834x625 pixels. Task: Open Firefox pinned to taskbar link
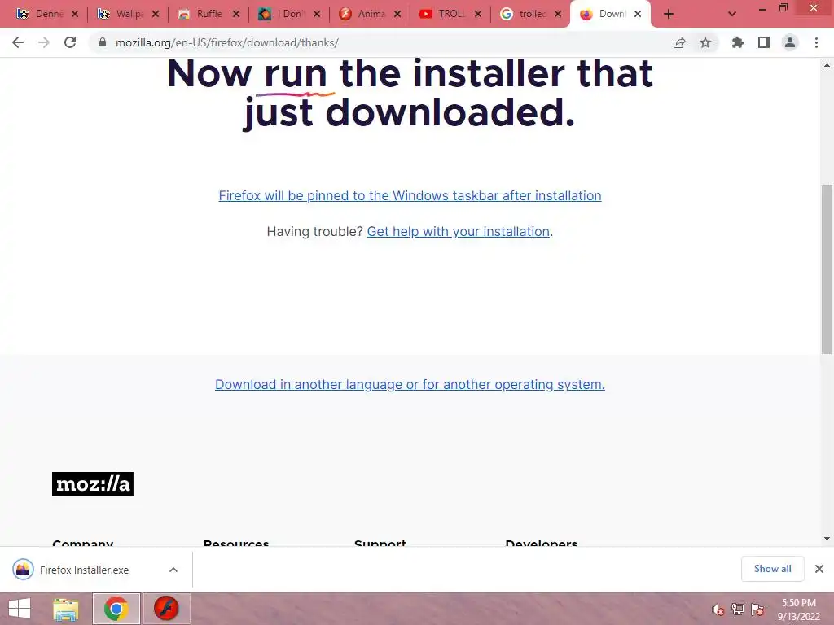point(410,195)
